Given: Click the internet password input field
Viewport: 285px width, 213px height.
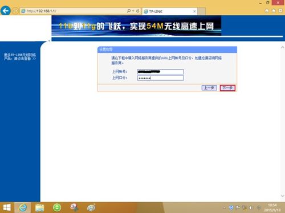Looking at the screenshot, I should 161,78.
